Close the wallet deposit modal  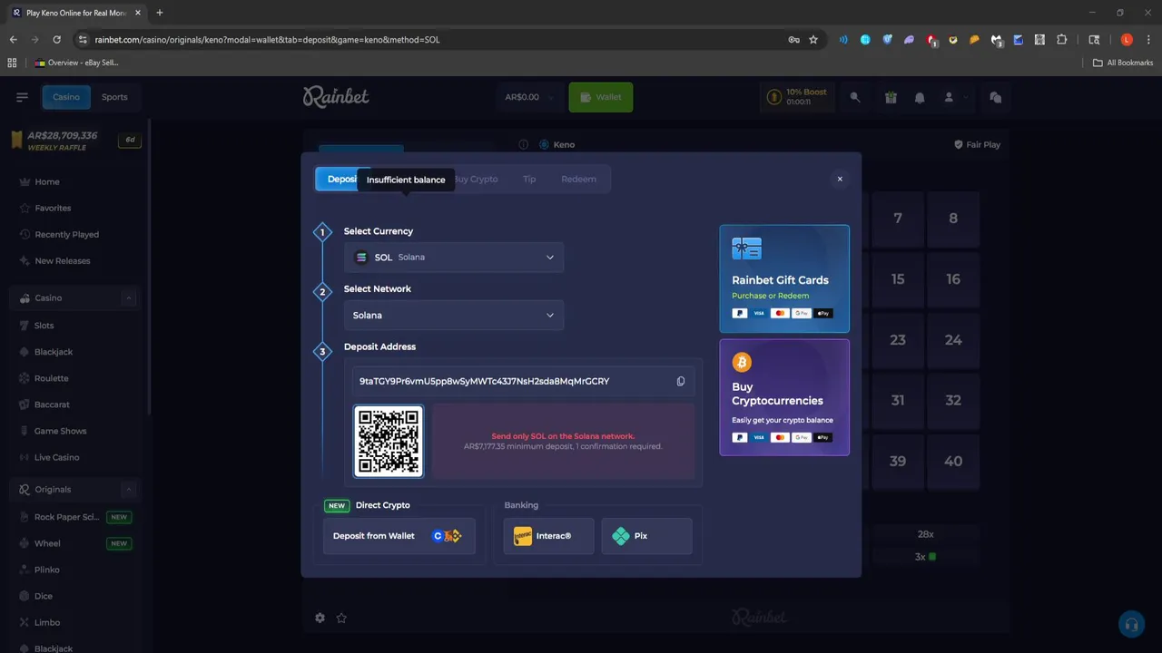pyautogui.click(x=840, y=180)
